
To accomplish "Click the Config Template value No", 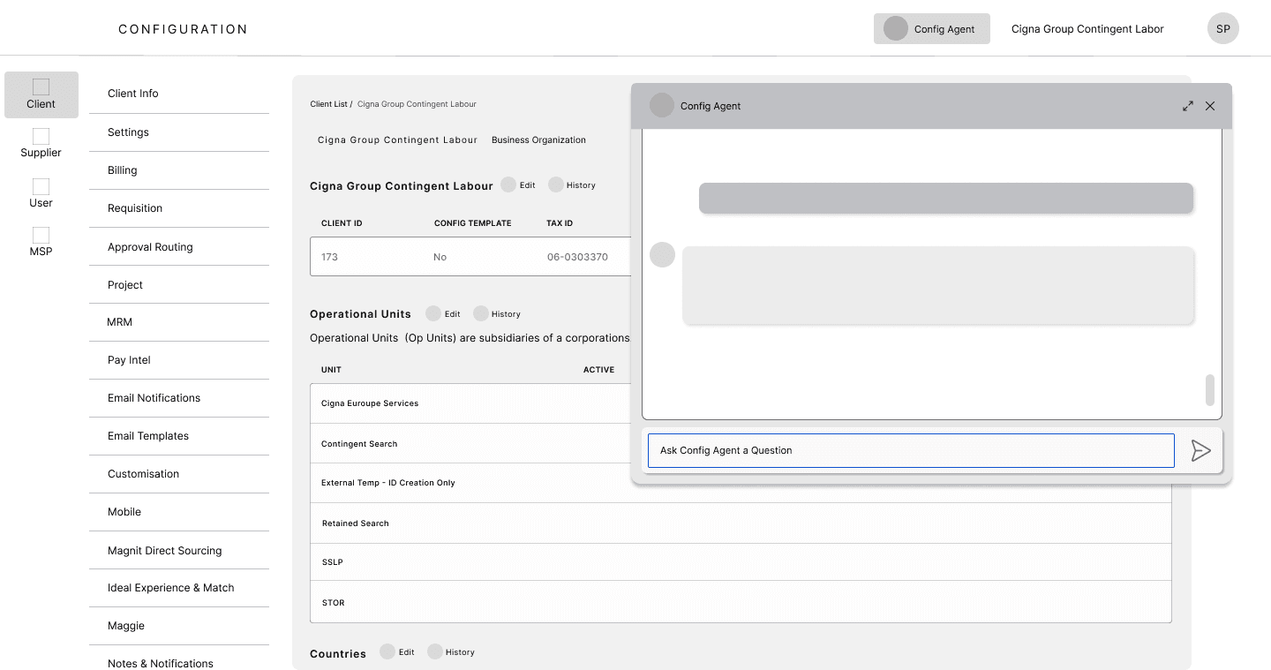I will 440,257.
